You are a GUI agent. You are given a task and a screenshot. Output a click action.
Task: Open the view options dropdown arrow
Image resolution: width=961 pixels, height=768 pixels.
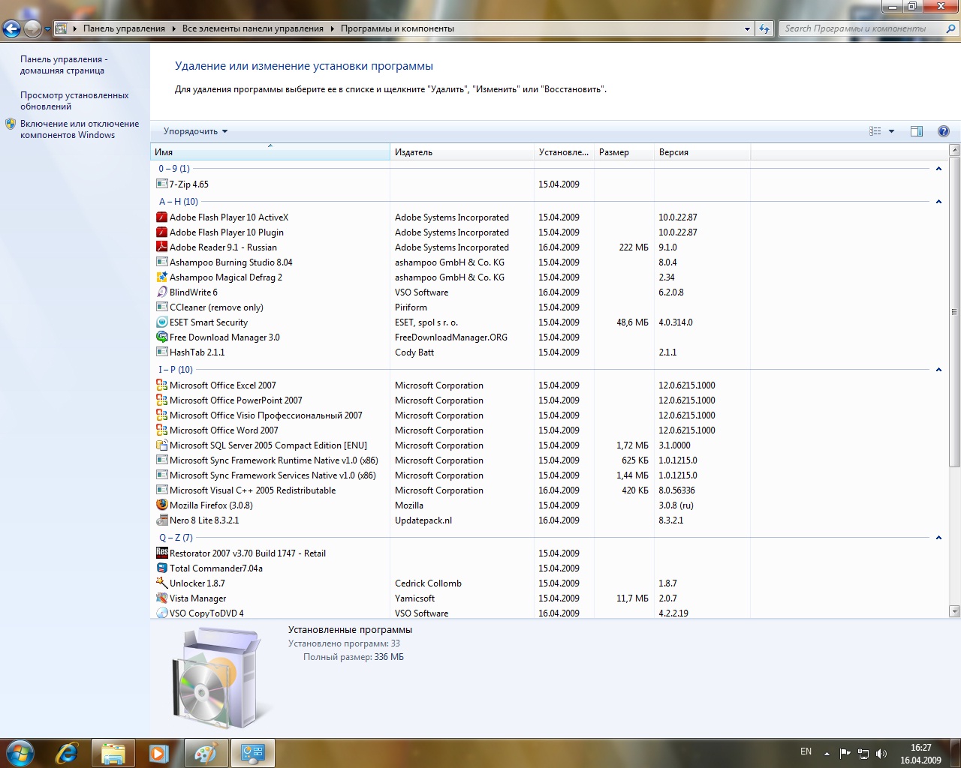[891, 131]
